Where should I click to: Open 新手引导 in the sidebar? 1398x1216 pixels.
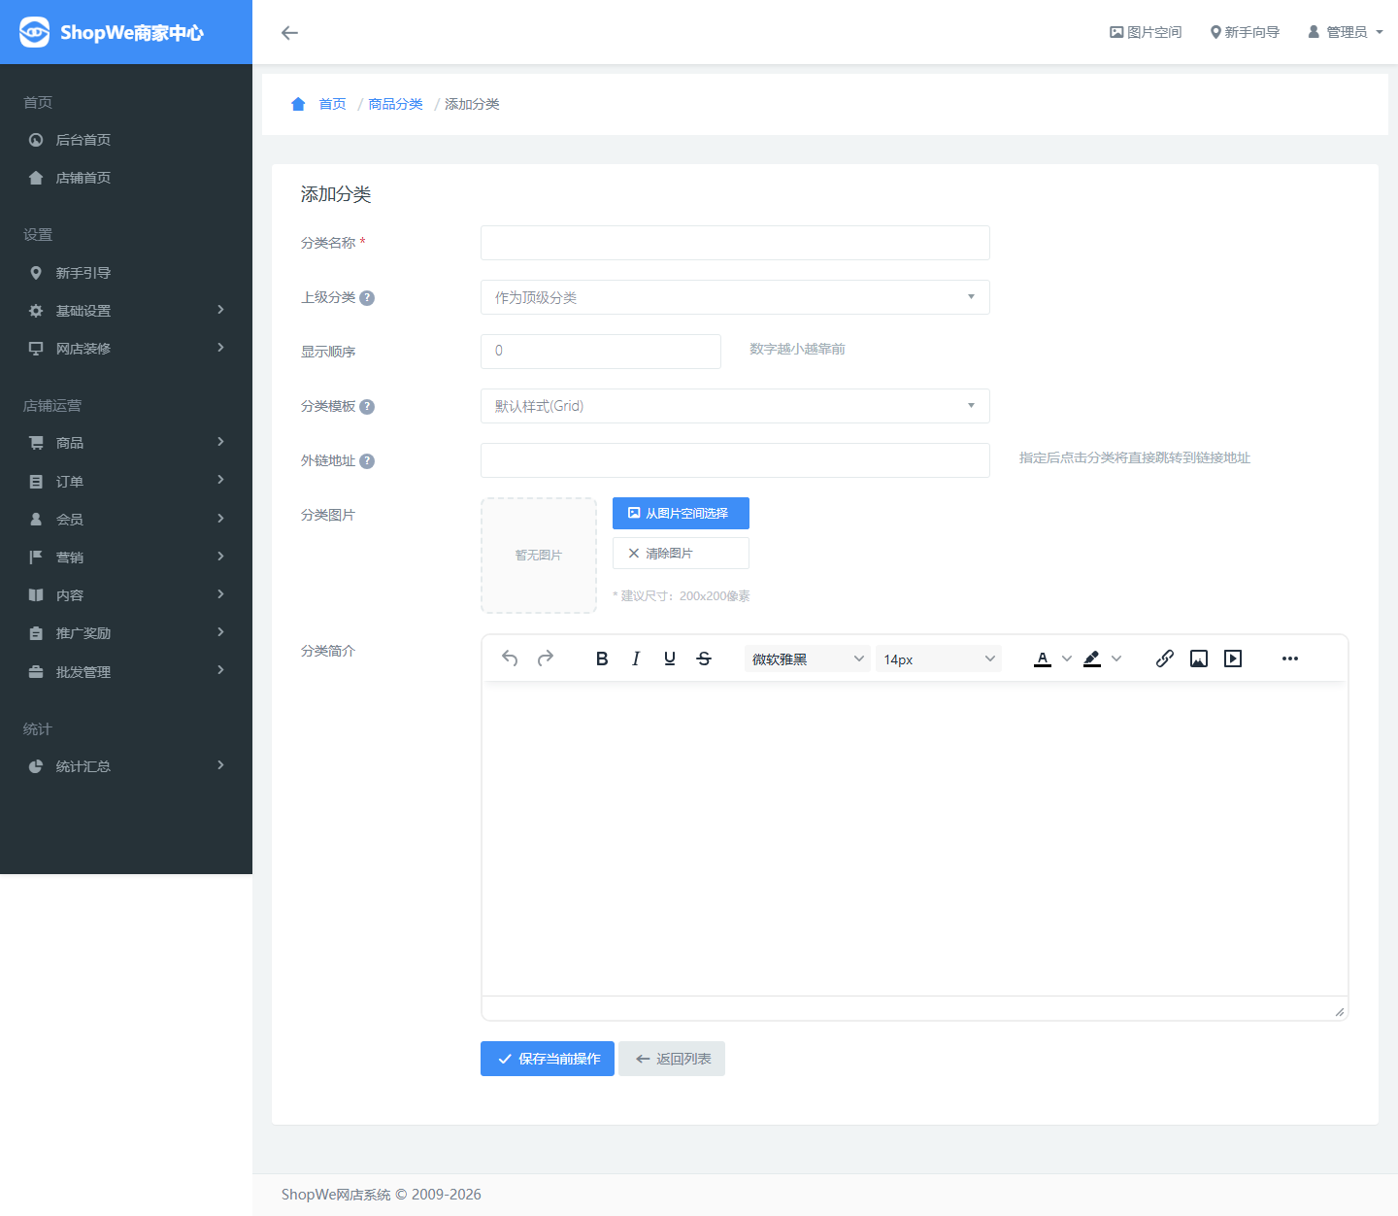(x=126, y=273)
